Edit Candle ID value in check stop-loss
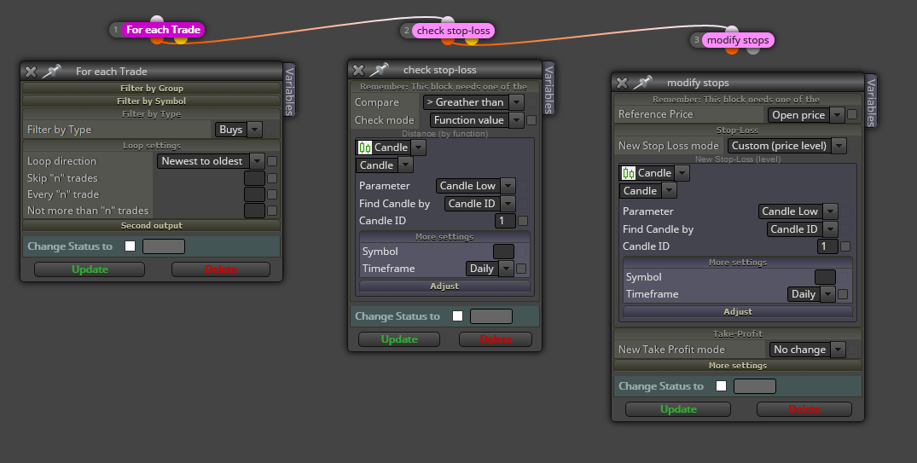The width and height of the screenshot is (917, 463). pyautogui.click(x=505, y=221)
